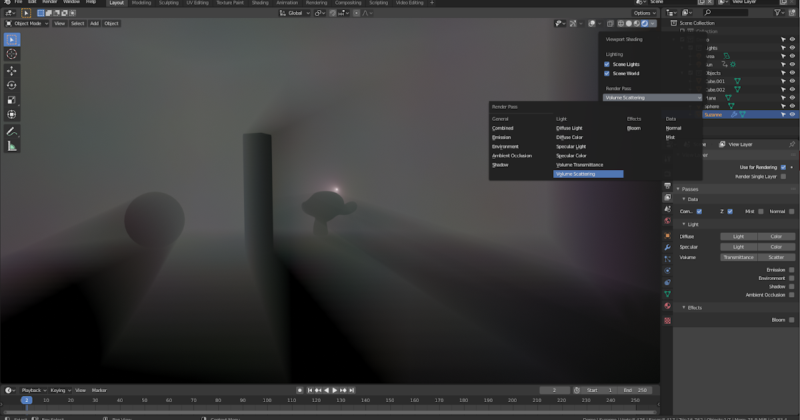
Task: Switch to the Shading workspace tab
Action: pos(260,3)
